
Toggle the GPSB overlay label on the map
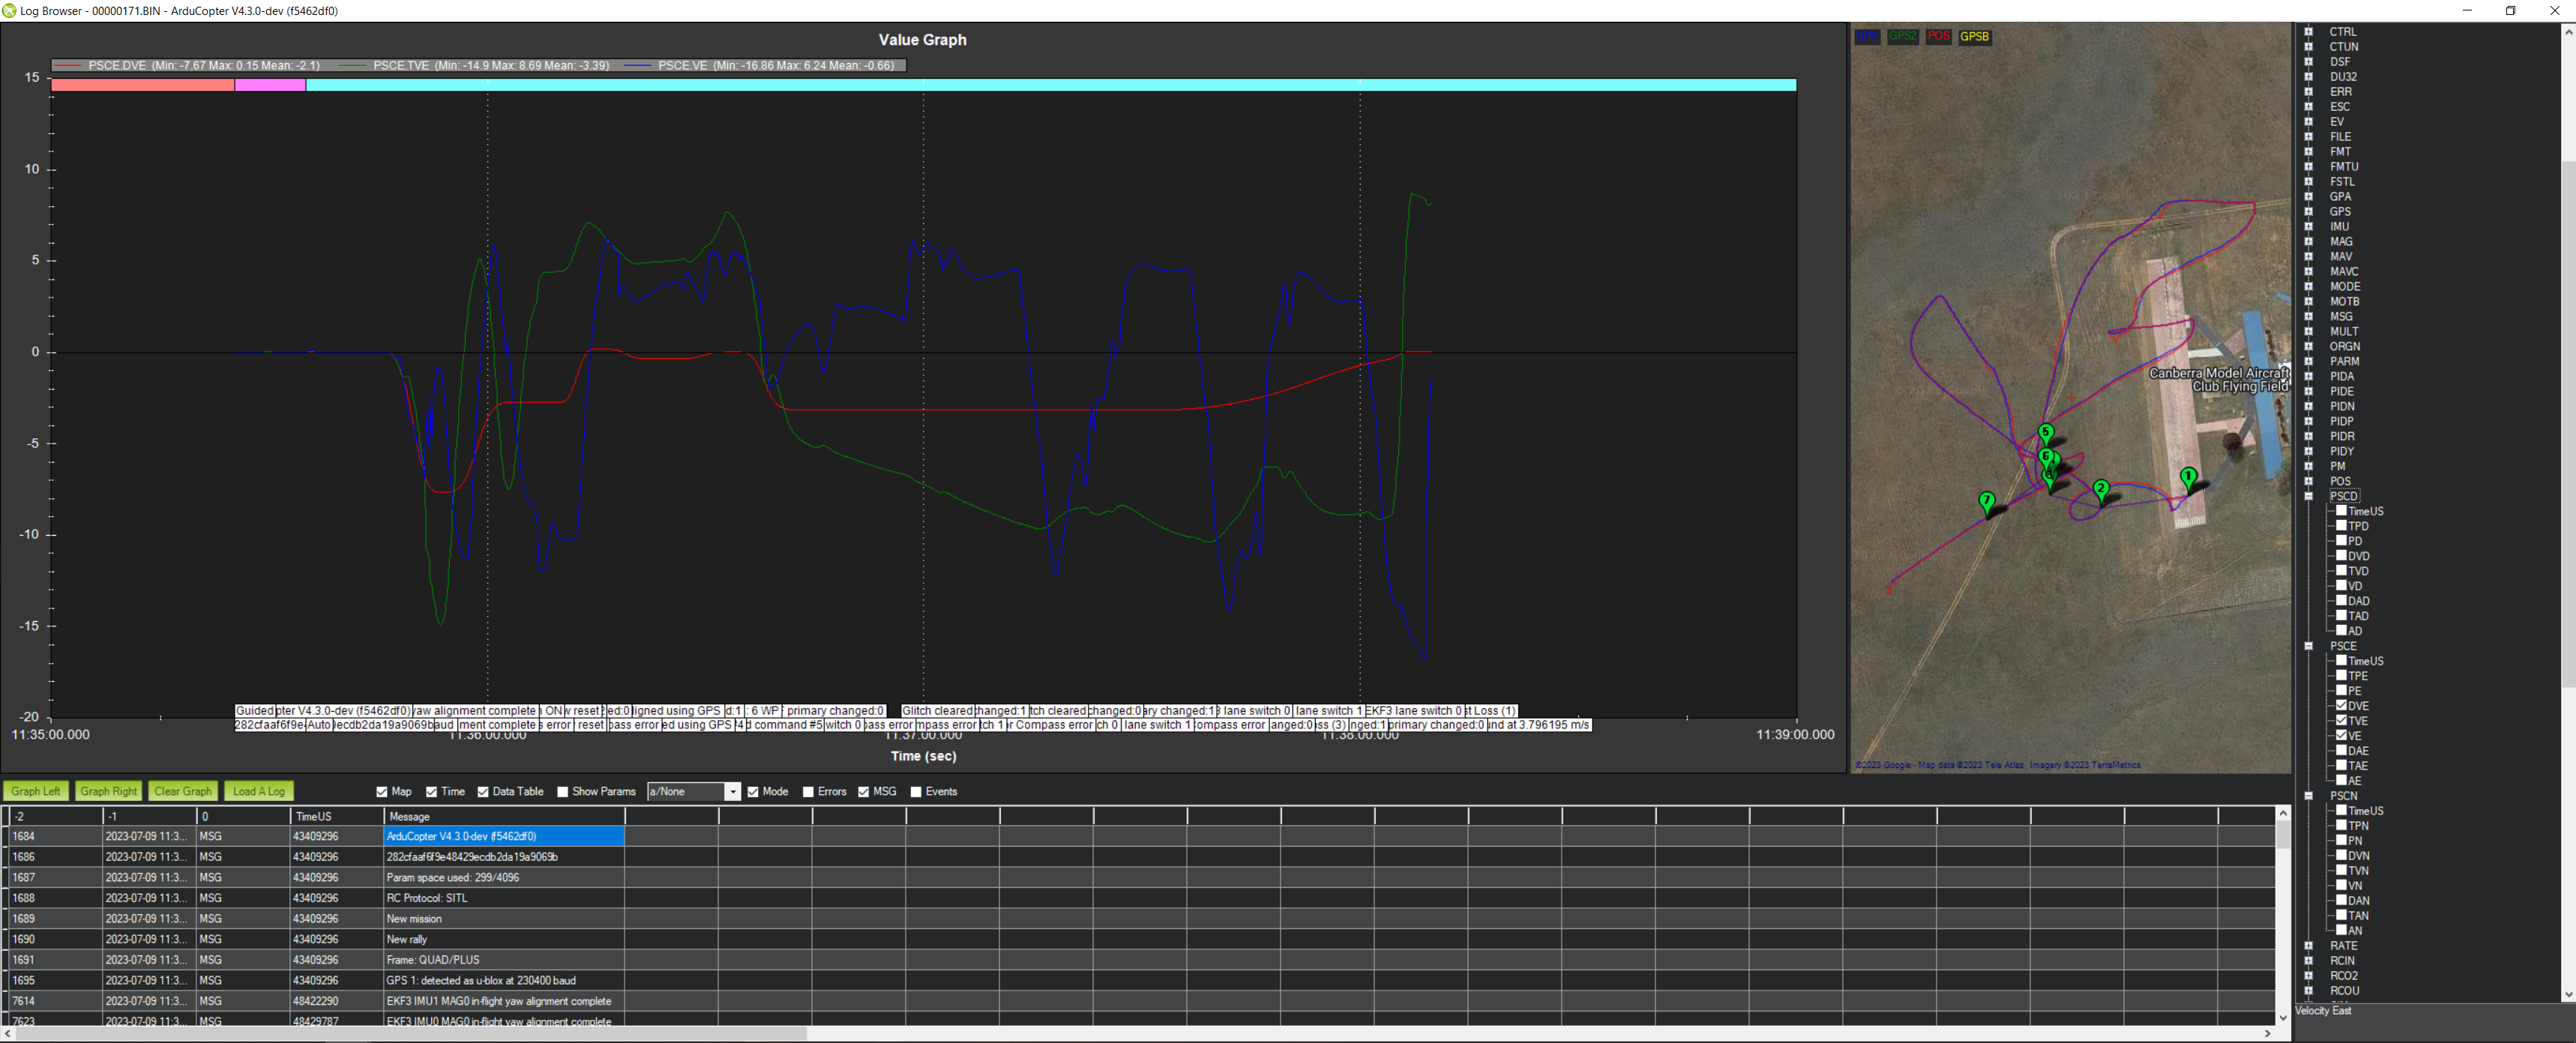click(1973, 36)
